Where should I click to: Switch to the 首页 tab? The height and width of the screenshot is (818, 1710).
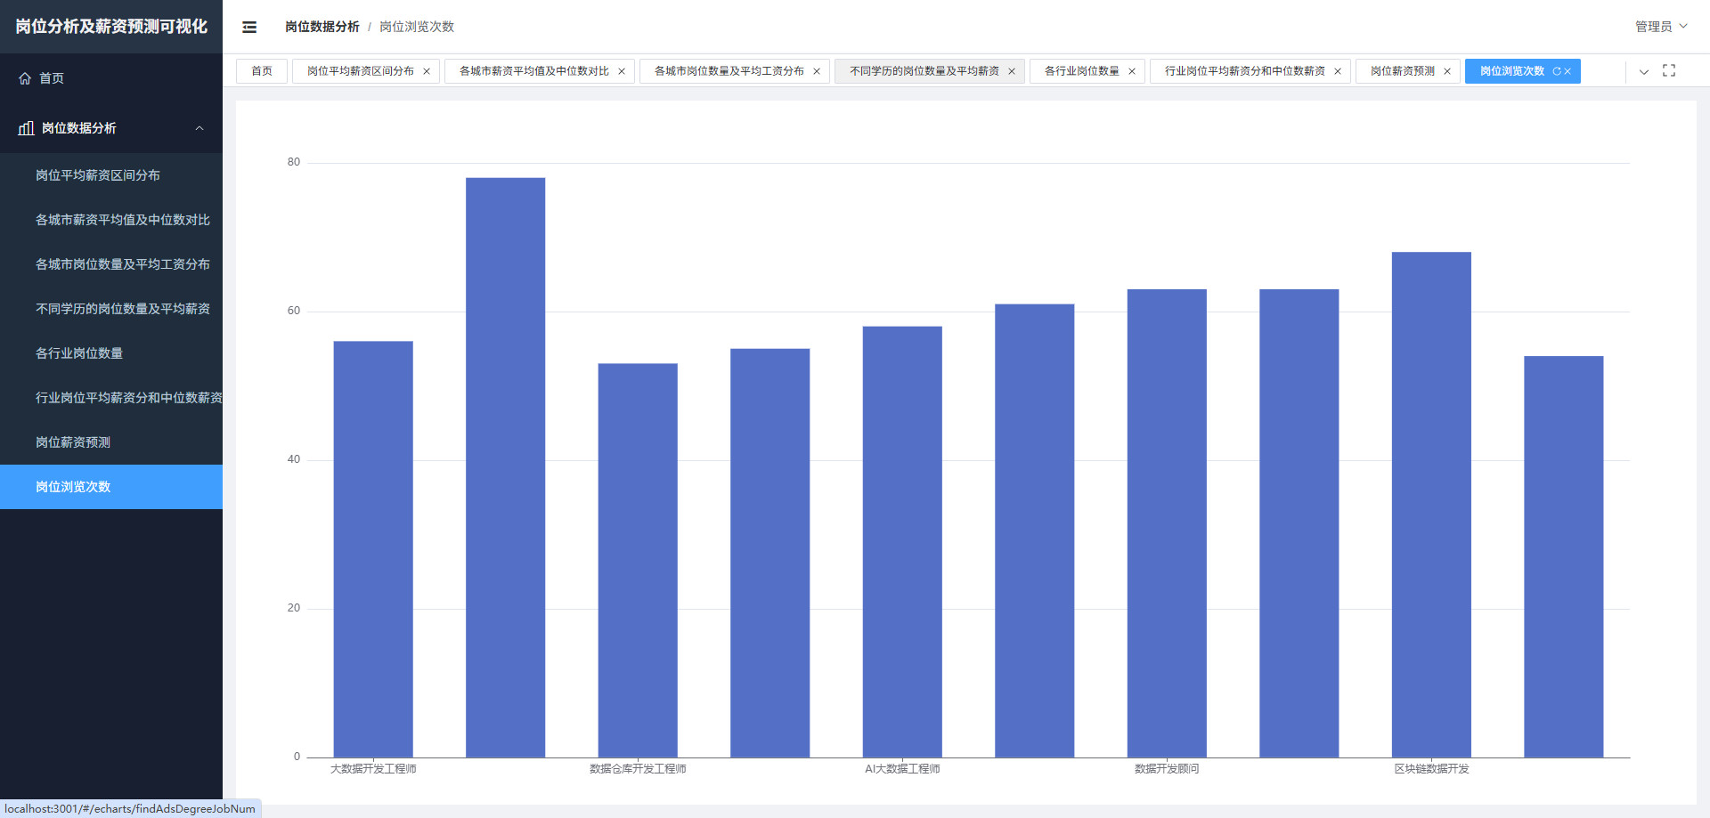coord(262,71)
